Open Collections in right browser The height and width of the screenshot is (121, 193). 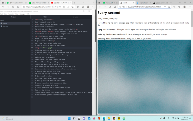point(179,7)
